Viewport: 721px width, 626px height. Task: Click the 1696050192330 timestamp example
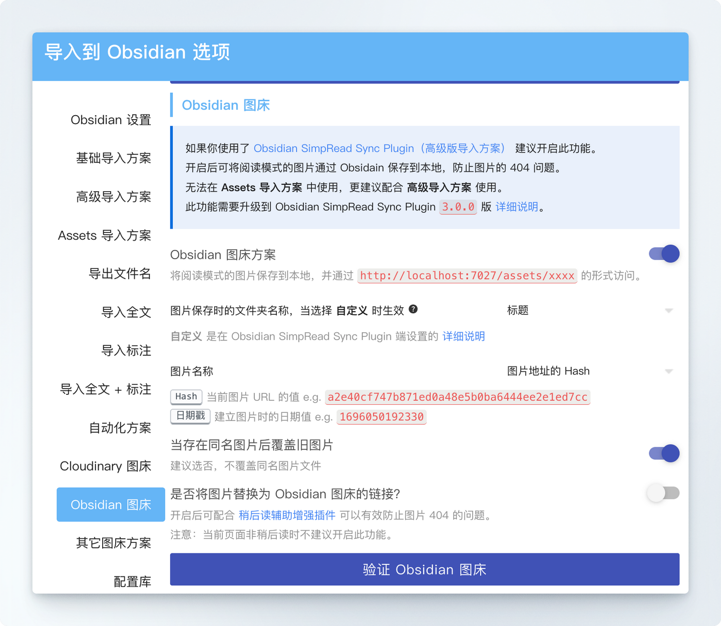pyautogui.click(x=382, y=417)
